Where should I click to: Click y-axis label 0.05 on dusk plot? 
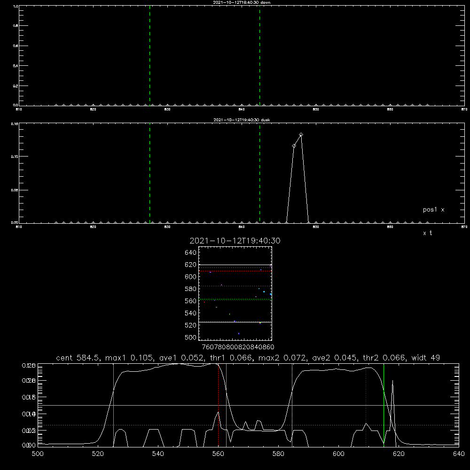[15, 190]
